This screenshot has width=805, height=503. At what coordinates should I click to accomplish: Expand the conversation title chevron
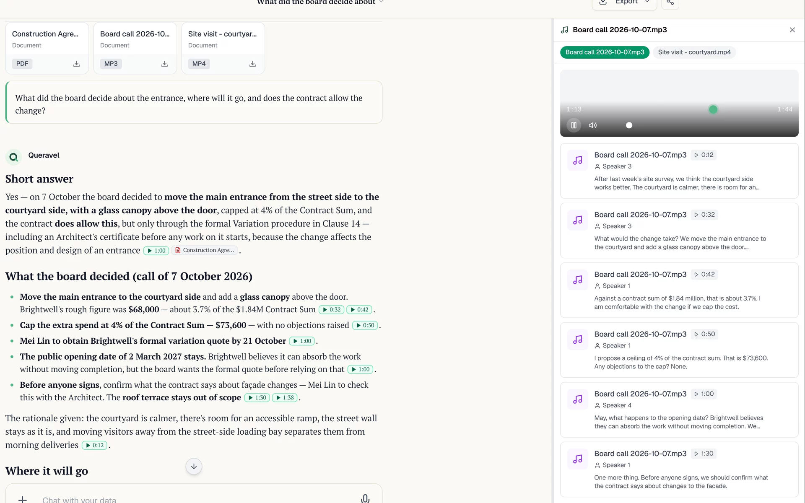click(381, 2)
